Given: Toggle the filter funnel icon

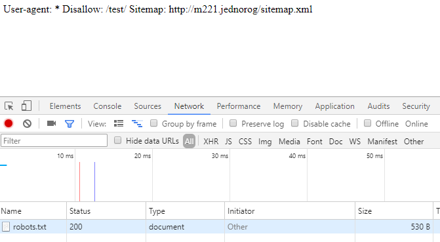Looking at the screenshot, I should tap(70, 124).
